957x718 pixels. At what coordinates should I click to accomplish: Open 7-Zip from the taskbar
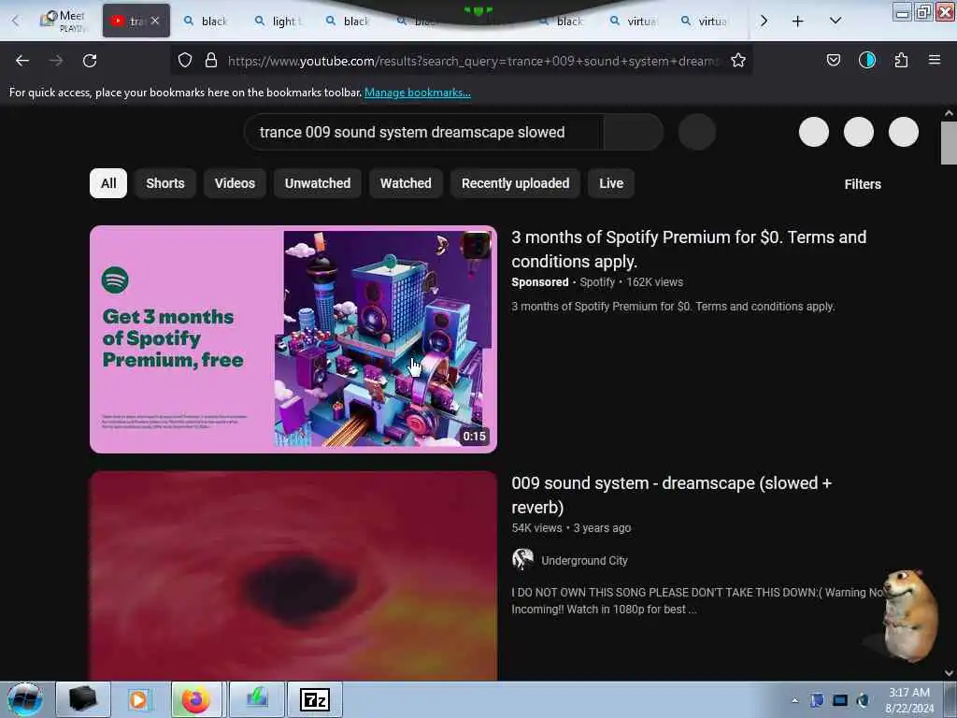pyautogui.click(x=315, y=699)
